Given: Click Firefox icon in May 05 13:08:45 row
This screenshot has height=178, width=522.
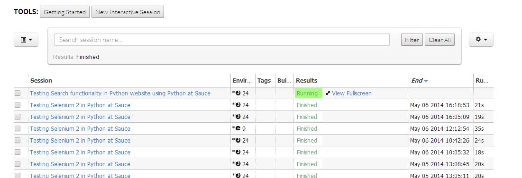Looking at the screenshot, I should click(238, 164).
